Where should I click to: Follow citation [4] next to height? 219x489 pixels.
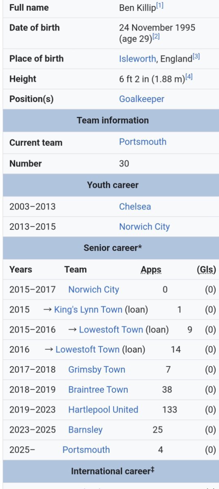point(189,77)
